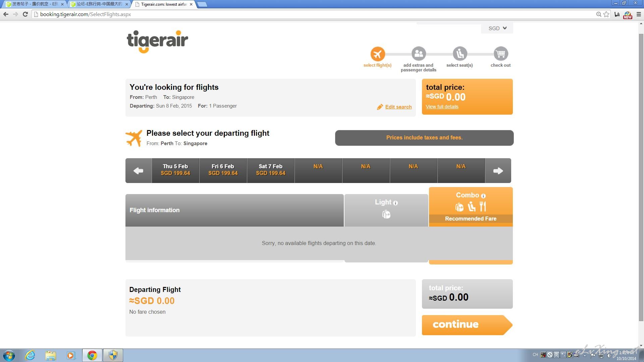Click 'Sorry, no available flights' message
This screenshot has height=362, width=644.
pos(319,243)
